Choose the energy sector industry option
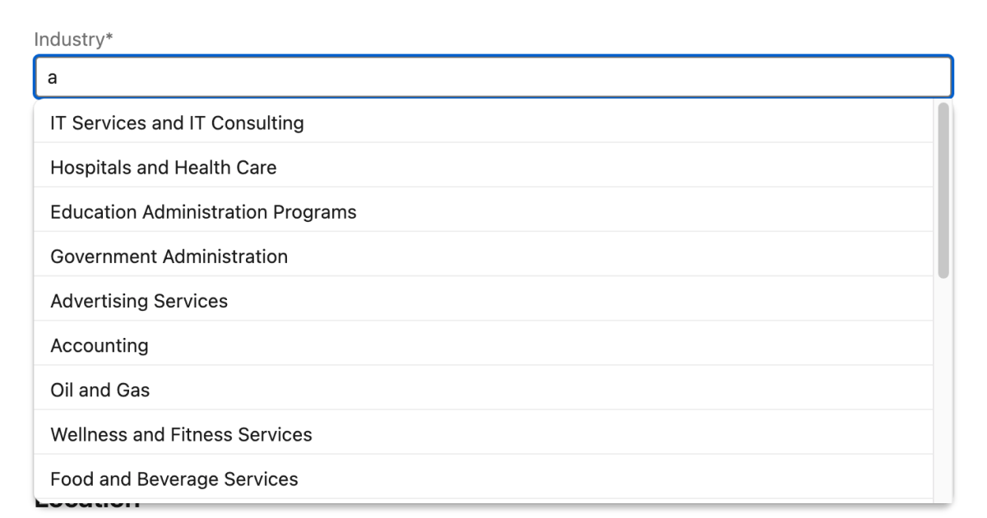This screenshot has width=987, height=518. tap(100, 390)
